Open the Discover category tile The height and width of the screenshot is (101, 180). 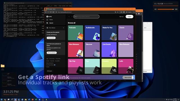pos(92,50)
